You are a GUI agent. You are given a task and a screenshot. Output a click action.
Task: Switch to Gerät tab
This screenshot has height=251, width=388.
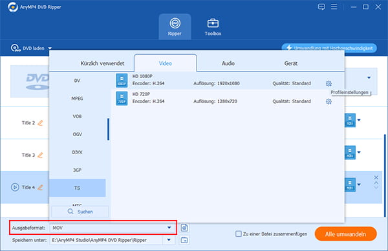pyautogui.click(x=291, y=63)
